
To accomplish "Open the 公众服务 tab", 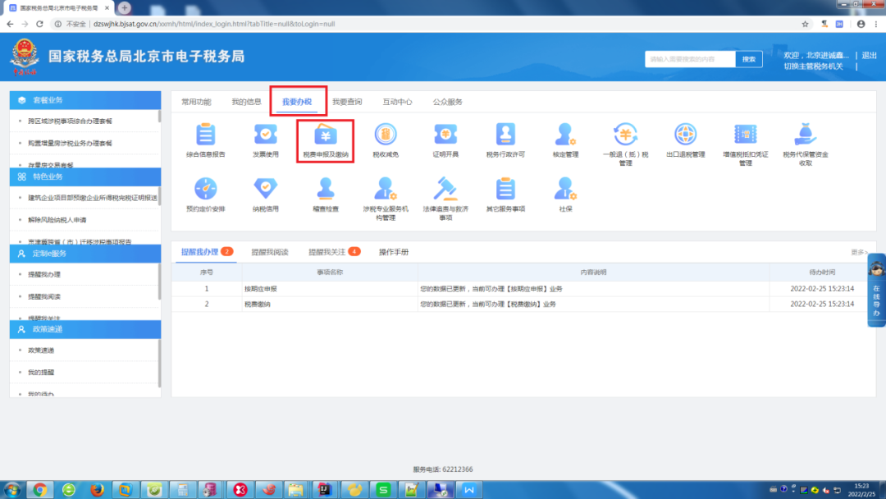I will click(x=448, y=102).
